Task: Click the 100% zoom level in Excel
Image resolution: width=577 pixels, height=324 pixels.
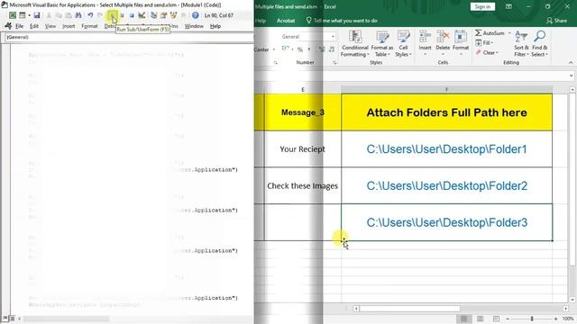Action: (x=567, y=319)
